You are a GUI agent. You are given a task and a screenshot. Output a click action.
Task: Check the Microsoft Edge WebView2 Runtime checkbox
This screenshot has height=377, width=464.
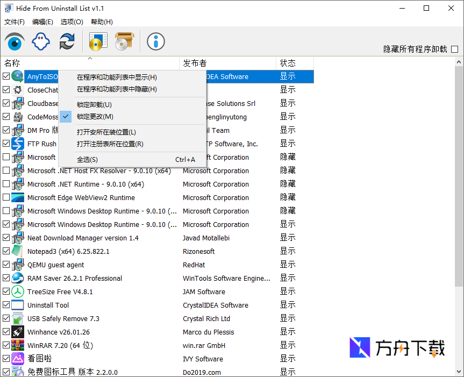coord(6,197)
